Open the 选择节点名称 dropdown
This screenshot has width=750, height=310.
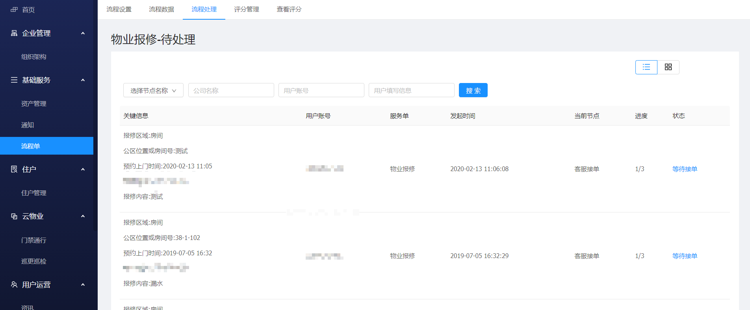click(x=153, y=90)
